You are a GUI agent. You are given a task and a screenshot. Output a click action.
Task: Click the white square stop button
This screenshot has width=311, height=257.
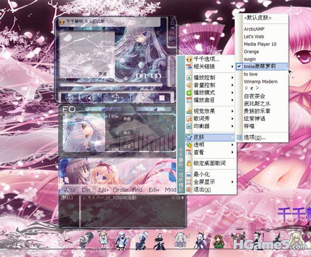pos(162,98)
